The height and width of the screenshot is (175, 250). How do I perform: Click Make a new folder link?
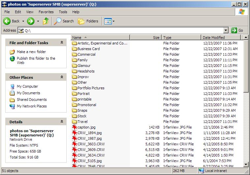coord(31,52)
